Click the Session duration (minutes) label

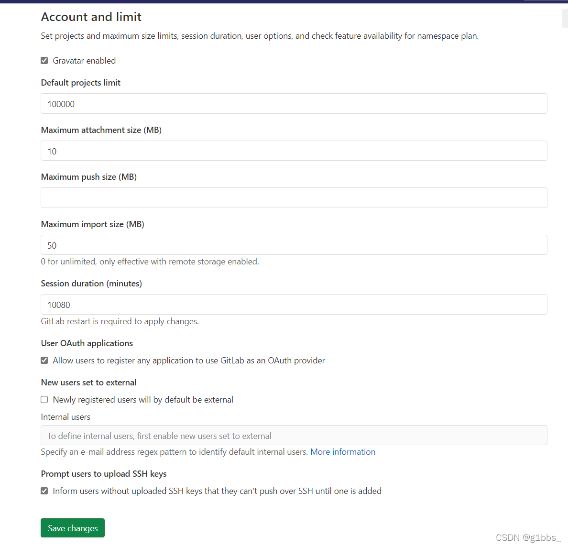point(91,284)
